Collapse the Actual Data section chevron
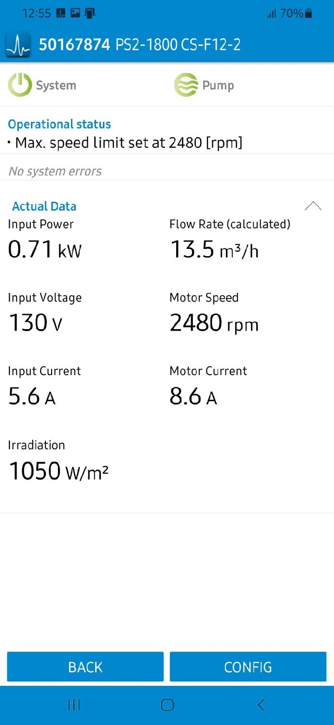 [313, 206]
